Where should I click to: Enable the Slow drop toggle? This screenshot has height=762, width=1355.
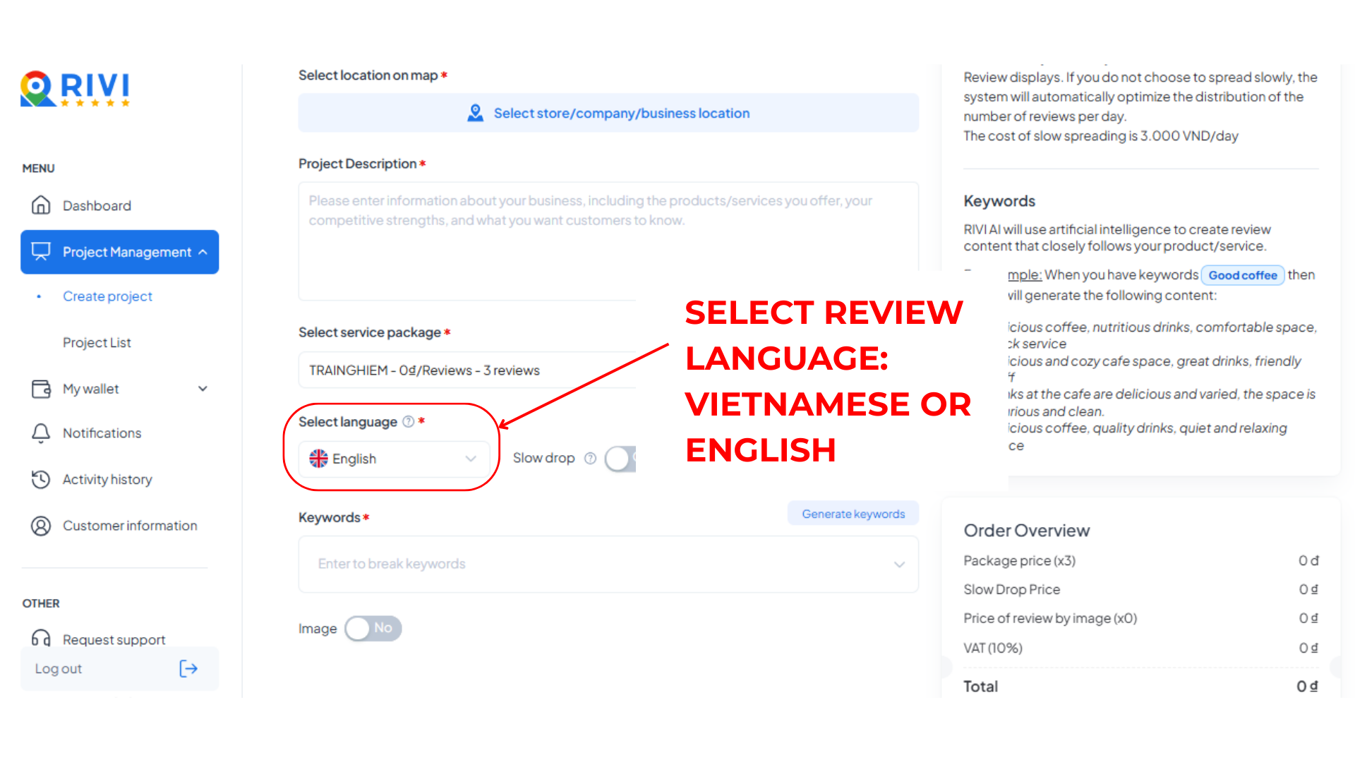coord(620,459)
